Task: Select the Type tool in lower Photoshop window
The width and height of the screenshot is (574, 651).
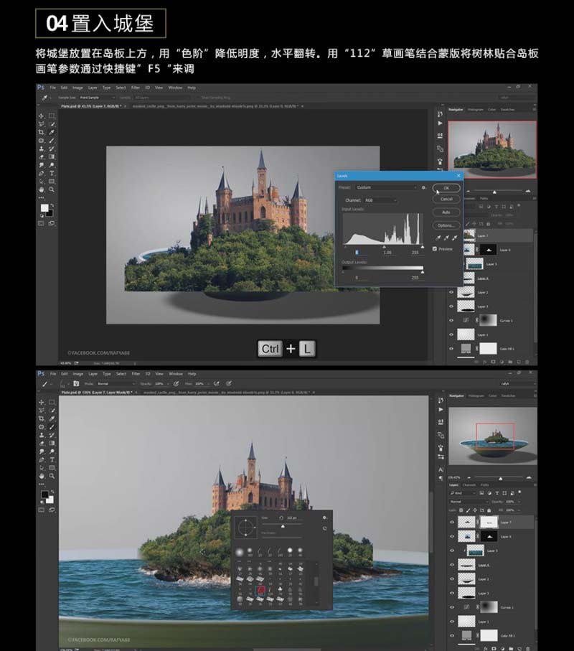Action: click(x=52, y=459)
